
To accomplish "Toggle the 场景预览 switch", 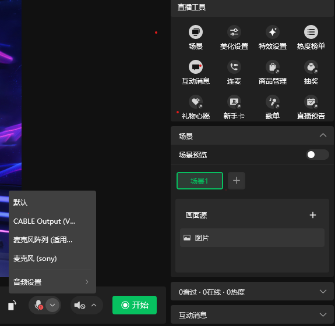I will tap(318, 155).
